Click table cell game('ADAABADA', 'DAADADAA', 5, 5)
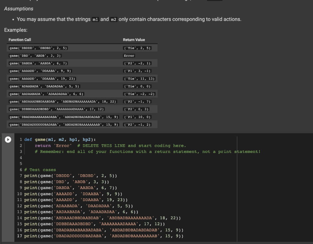 tap(44, 86)
